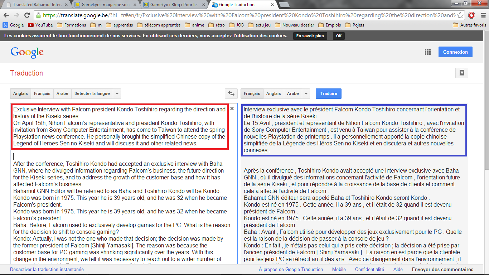Select Français as source language
Image resolution: width=489 pixels, height=275 pixels.
pos(42,93)
